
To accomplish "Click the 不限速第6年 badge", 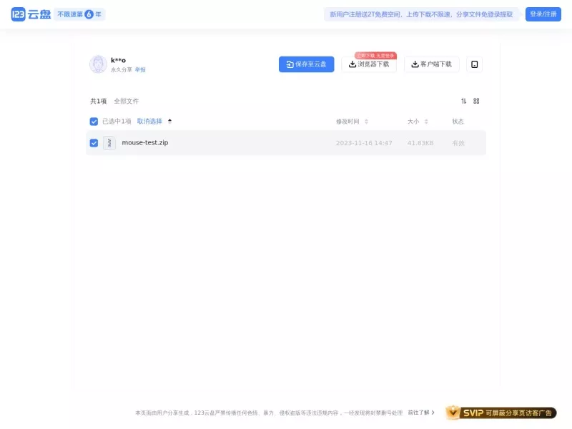I will point(79,14).
